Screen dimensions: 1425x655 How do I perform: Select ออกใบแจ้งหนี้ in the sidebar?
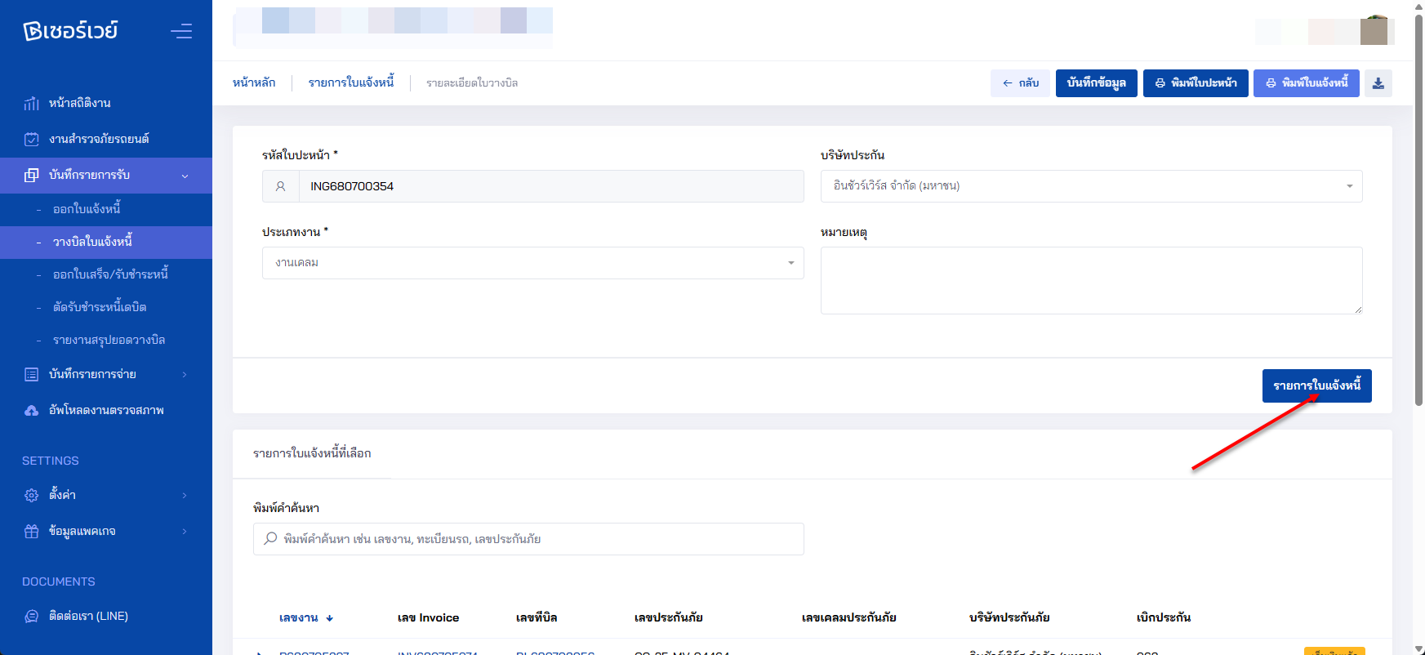point(87,209)
